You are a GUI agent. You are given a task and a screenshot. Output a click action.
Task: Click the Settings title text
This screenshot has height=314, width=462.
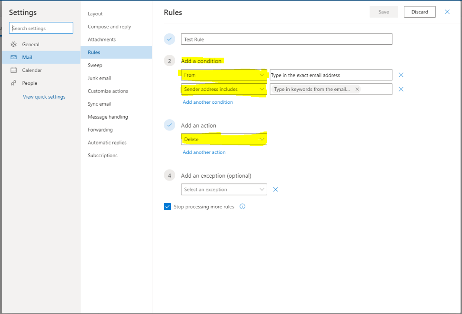click(23, 12)
